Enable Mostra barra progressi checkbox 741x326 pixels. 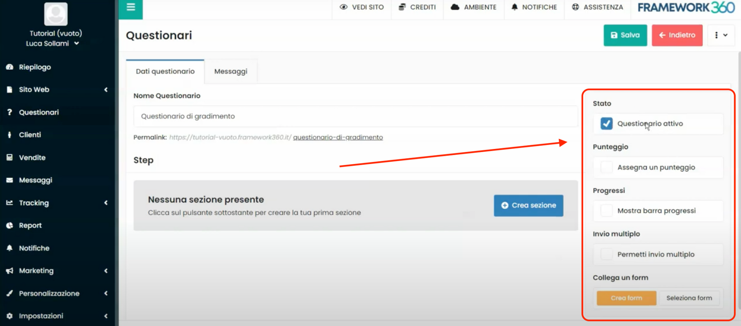(606, 211)
